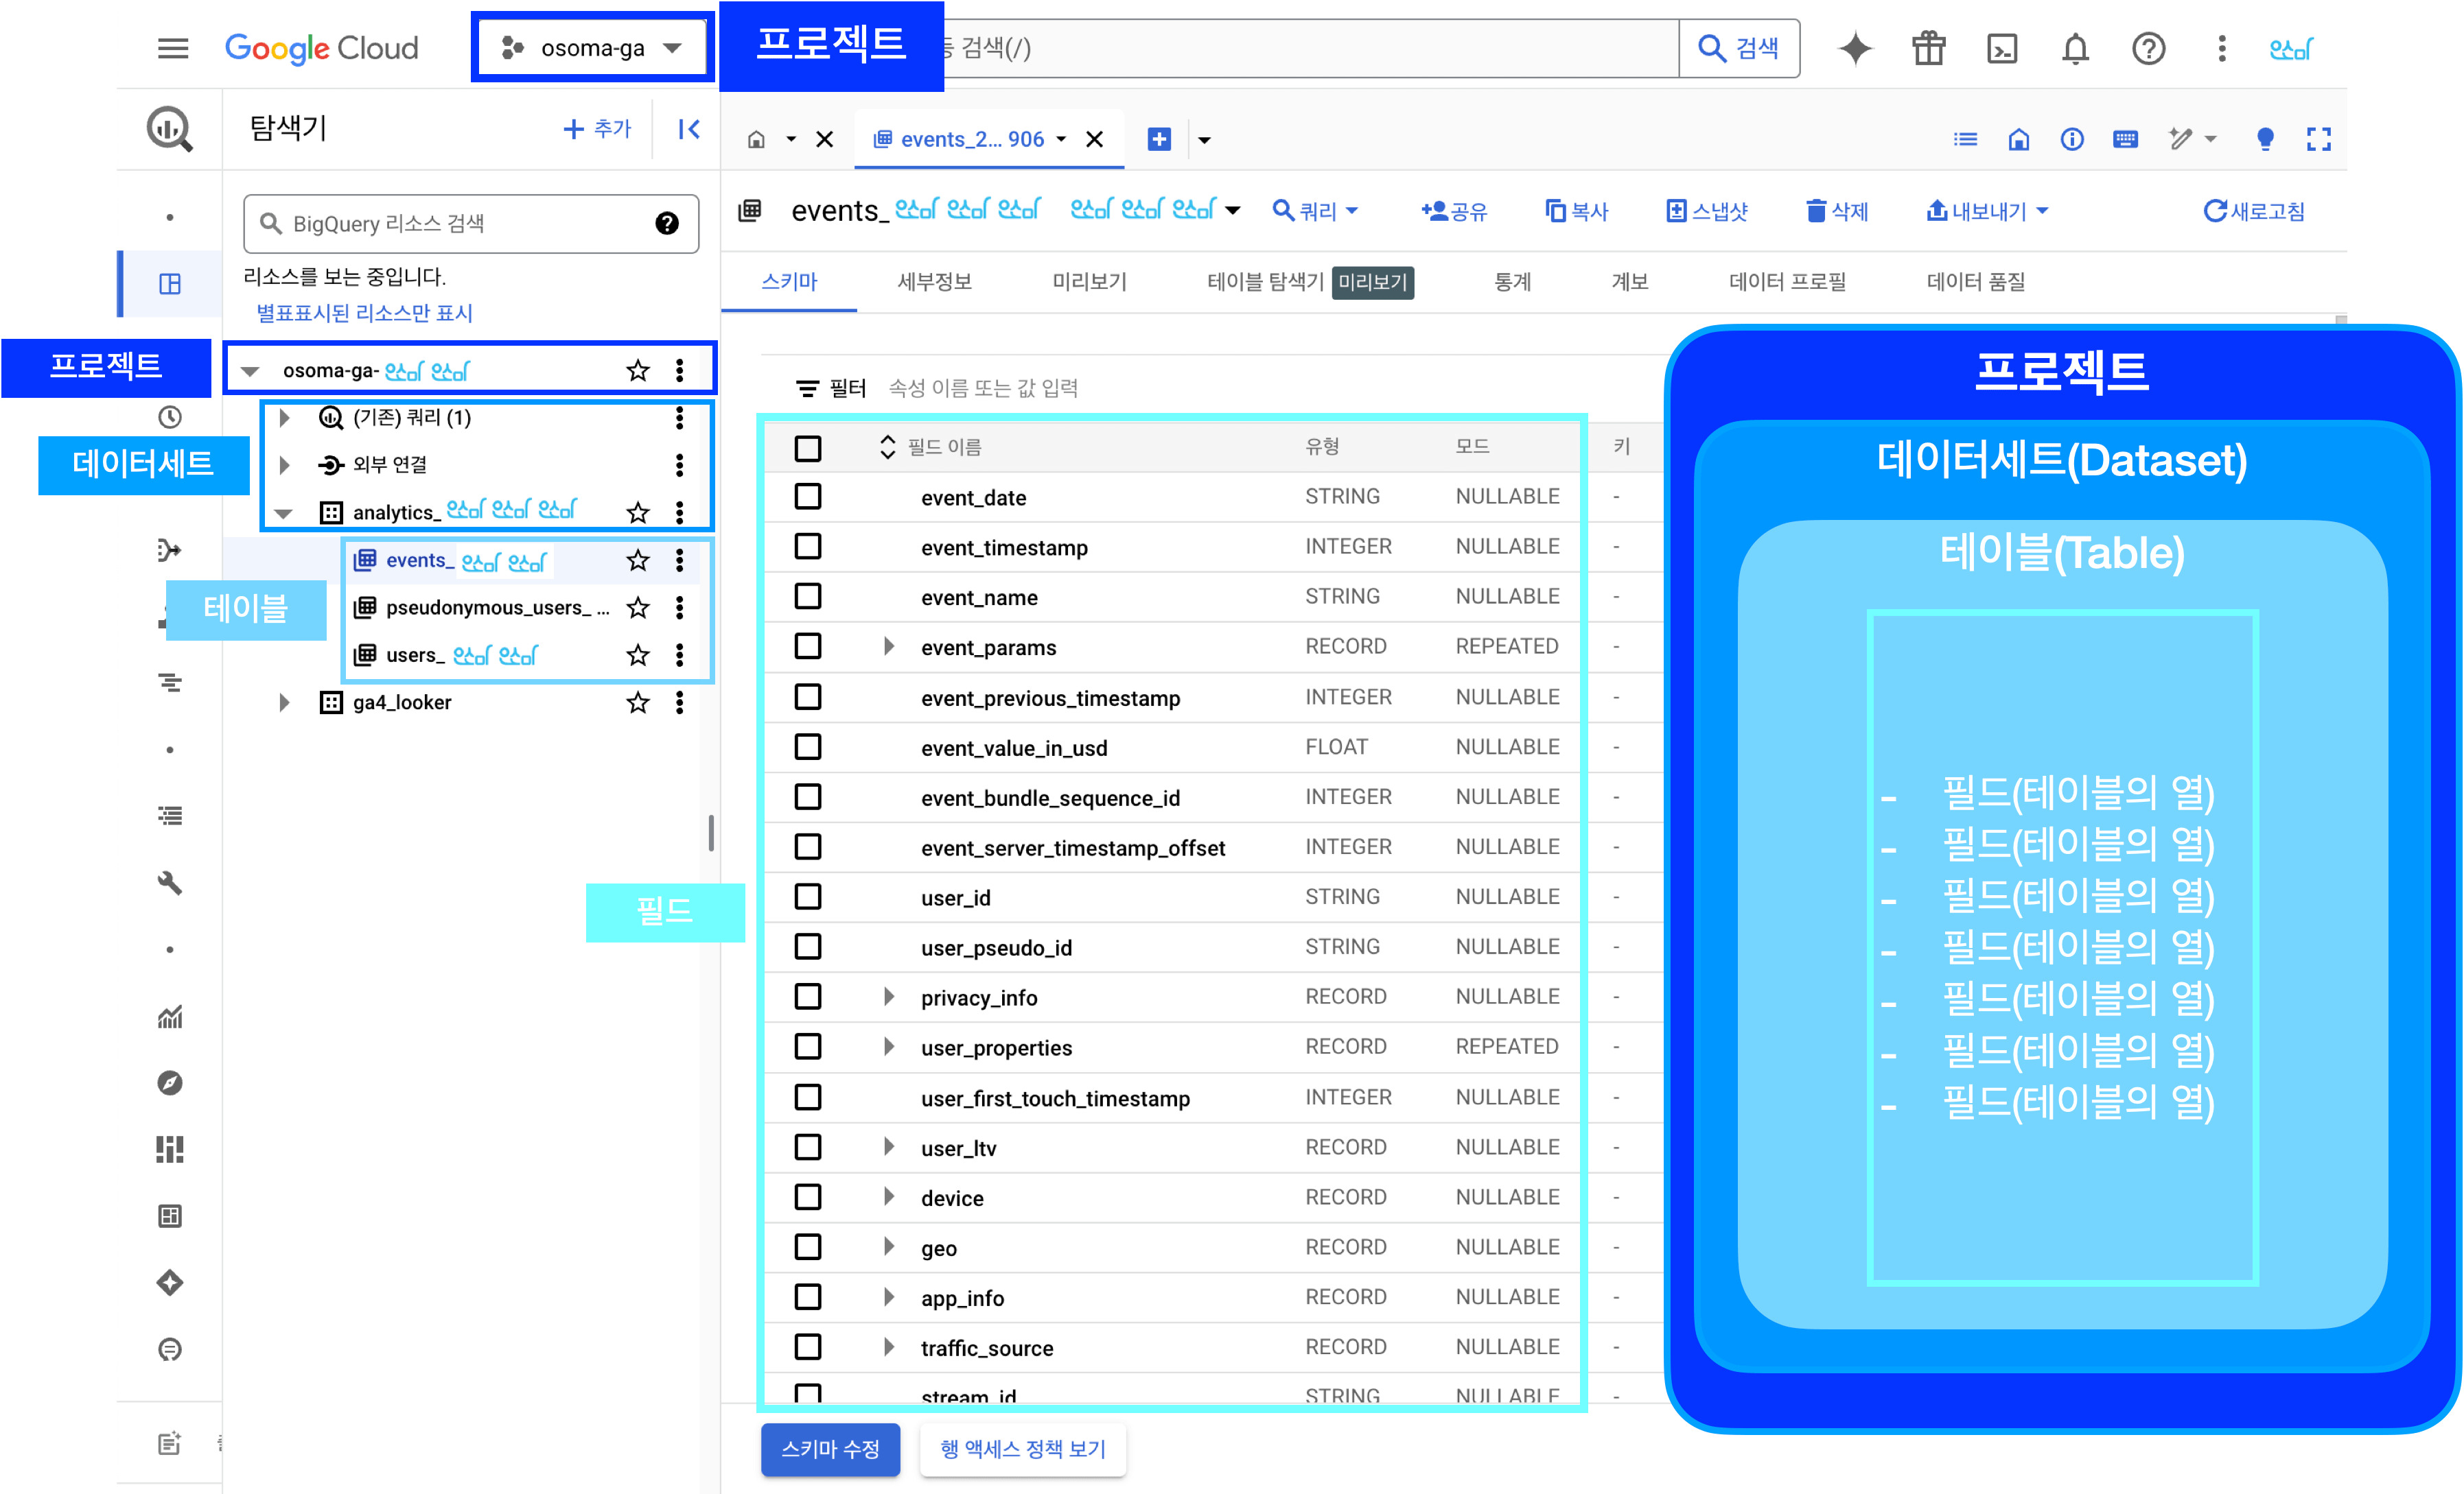Click the 공유 share button

click(1455, 211)
